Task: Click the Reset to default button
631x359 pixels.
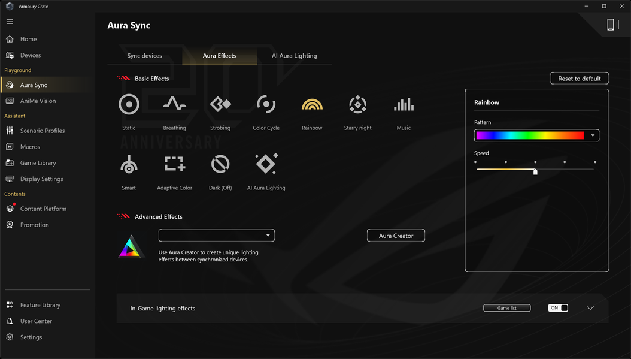Action: point(579,79)
